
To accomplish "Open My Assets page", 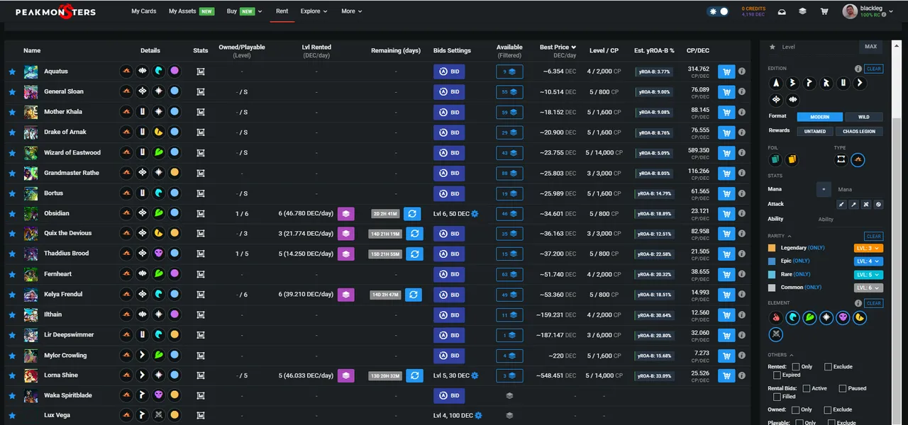I will pos(191,11).
